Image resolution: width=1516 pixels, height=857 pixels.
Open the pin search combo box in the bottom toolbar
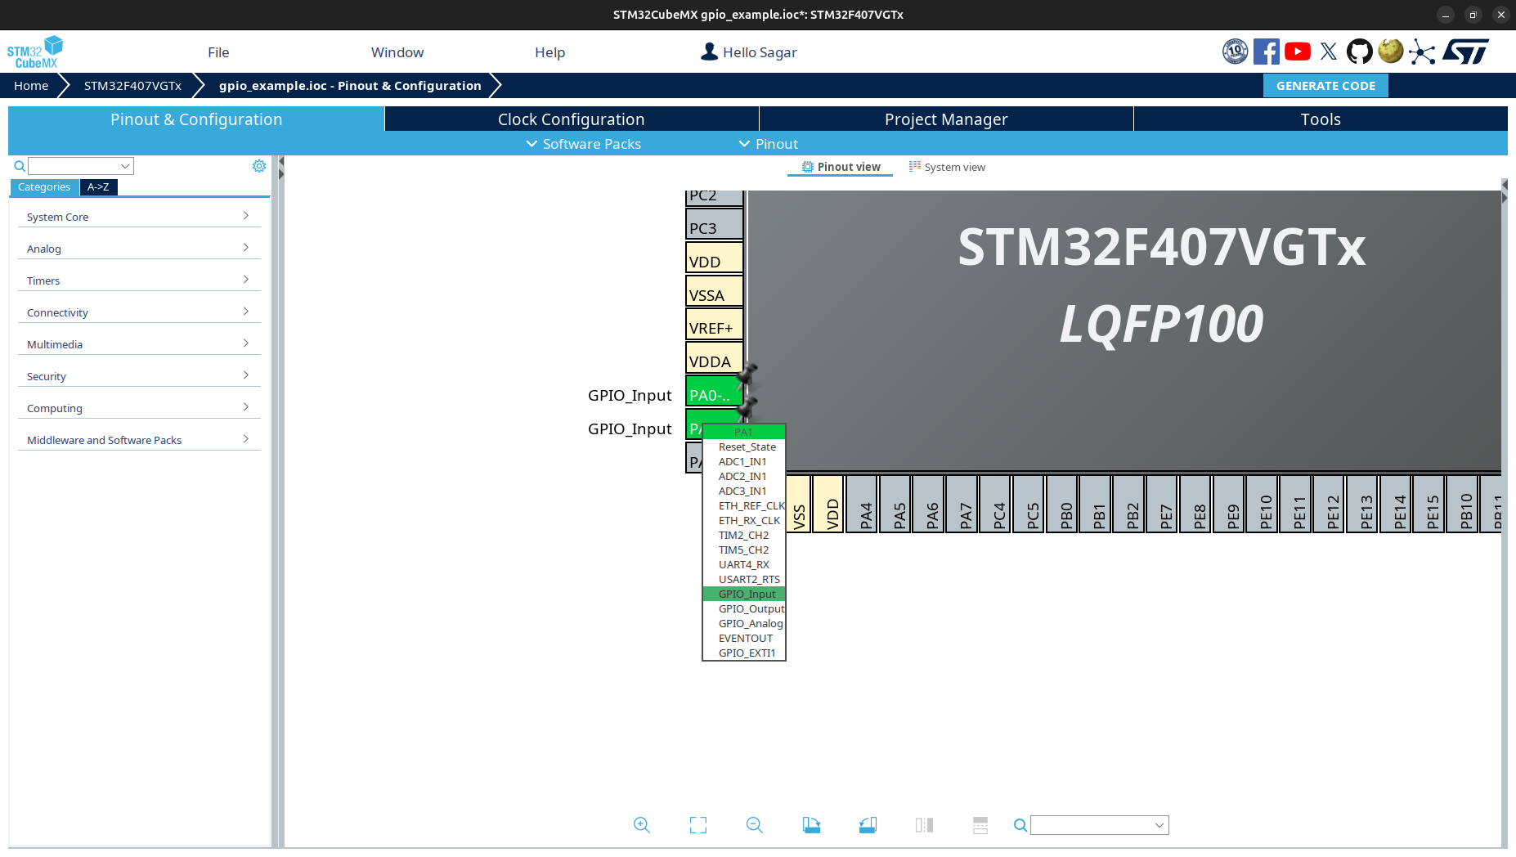[1100, 825]
